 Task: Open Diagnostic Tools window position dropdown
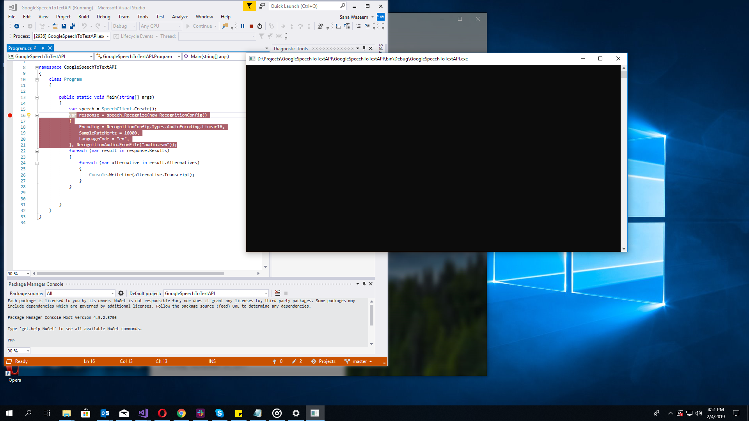point(357,48)
